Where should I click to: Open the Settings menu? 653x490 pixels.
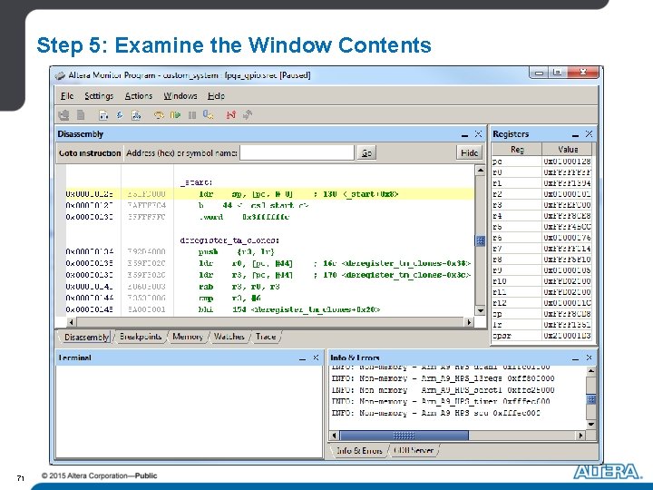(99, 96)
